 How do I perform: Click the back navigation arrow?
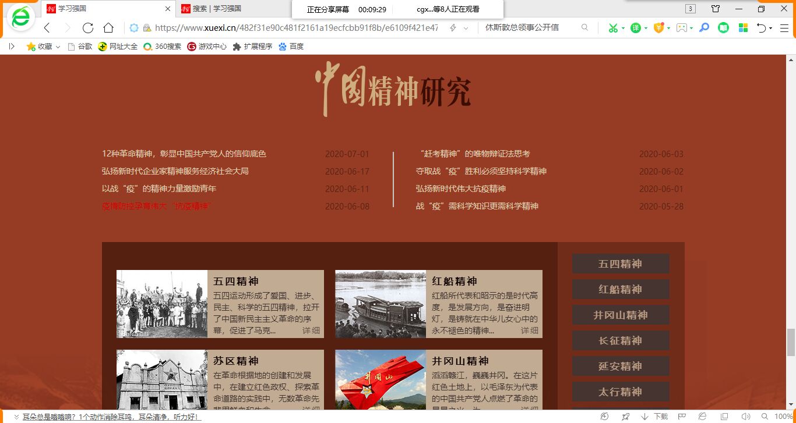point(47,28)
